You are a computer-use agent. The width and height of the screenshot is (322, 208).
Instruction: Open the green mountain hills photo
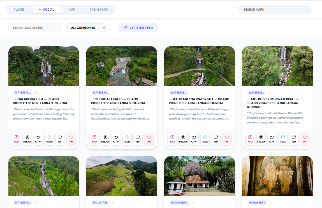click(122, 176)
